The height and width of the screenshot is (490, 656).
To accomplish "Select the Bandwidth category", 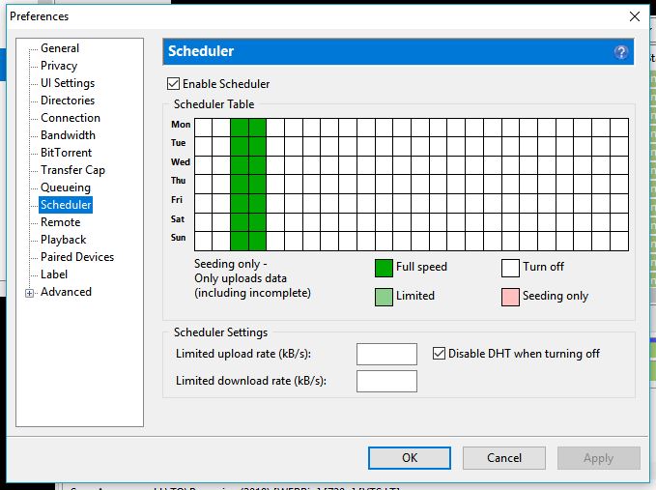I will tap(69, 135).
